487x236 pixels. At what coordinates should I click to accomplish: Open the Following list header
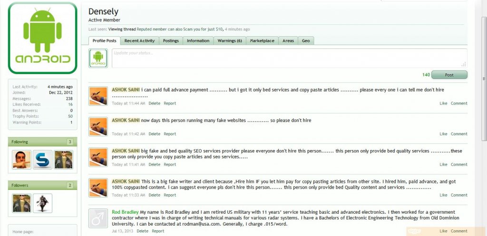[x=42, y=142]
